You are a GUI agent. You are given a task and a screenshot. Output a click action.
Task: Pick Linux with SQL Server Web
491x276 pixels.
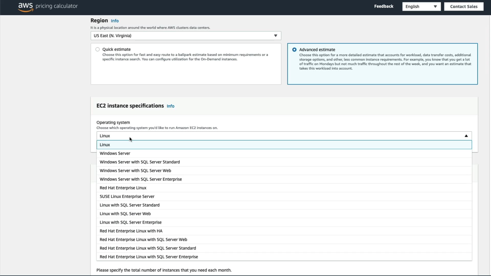(x=125, y=214)
